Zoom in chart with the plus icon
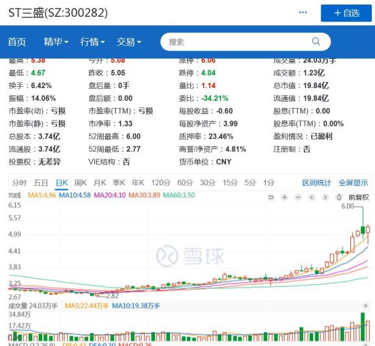 284,197
